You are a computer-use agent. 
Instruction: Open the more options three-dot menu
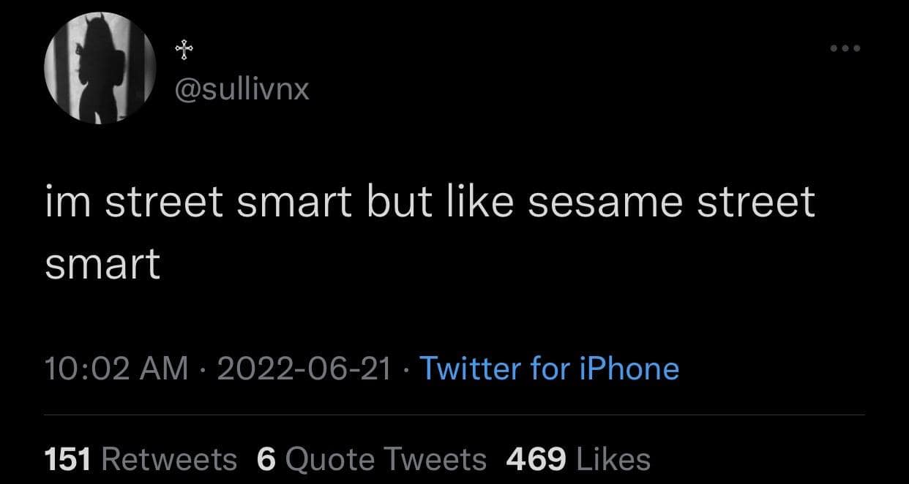845,49
